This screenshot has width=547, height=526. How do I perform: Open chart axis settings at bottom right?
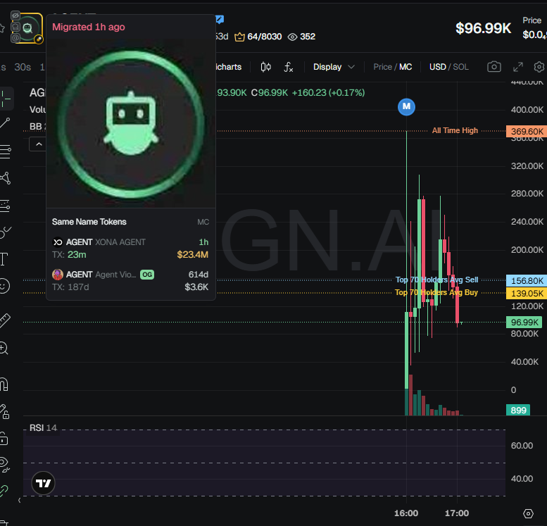(528, 513)
